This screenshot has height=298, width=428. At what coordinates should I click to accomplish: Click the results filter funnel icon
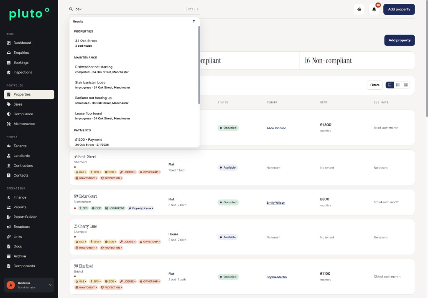pos(194,21)
